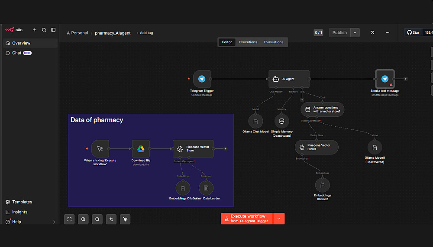The height and width of the screenshot is (247, 433).
Task: Fit workflow to view button
Action: (69, 219)
